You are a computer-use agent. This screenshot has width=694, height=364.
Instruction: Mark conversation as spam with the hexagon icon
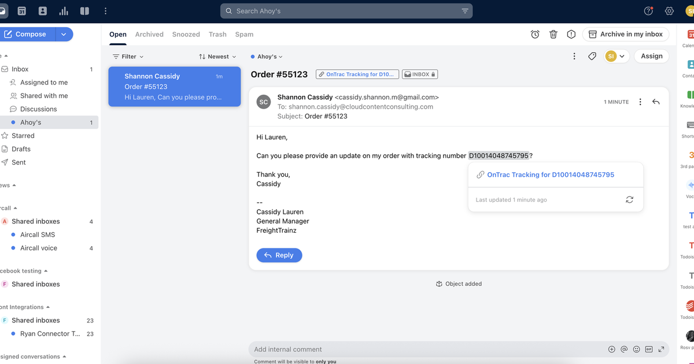pyautogui.click(x=571, y=34)
